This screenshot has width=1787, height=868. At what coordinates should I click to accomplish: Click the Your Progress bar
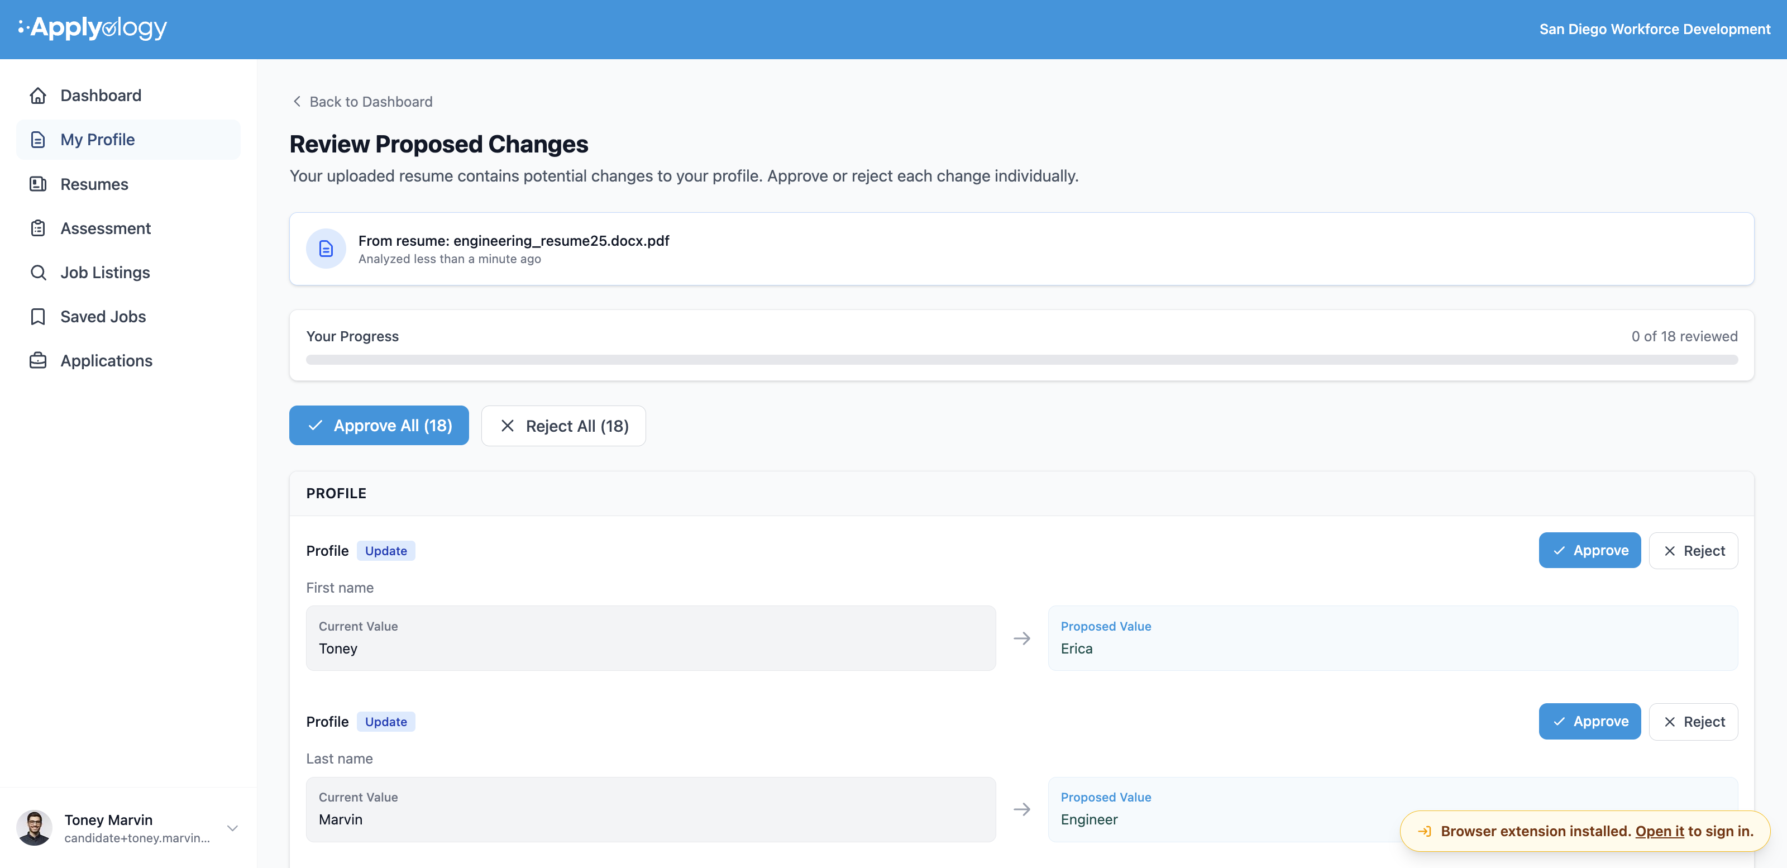(1022, 359)
